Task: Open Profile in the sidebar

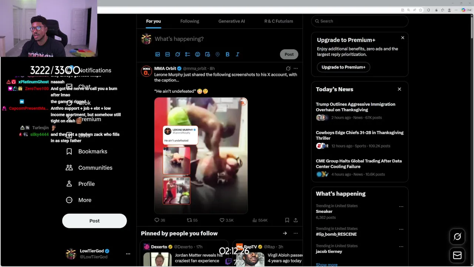Action: tap(80, 184)
